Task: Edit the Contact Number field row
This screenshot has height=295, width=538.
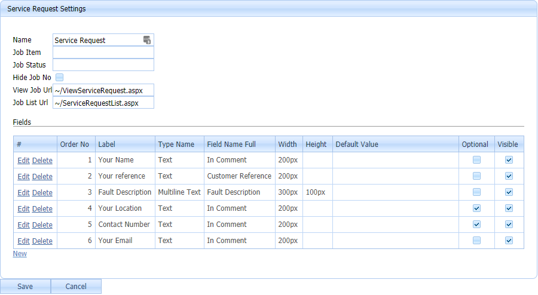Action: tap(23, 225)
